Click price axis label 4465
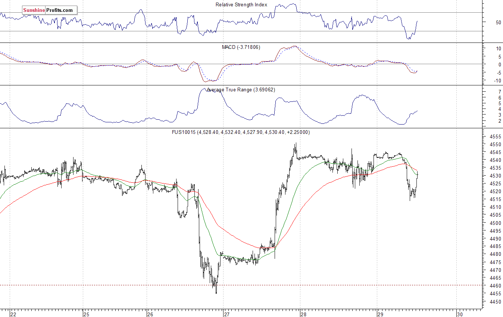 tap(495, 278)
